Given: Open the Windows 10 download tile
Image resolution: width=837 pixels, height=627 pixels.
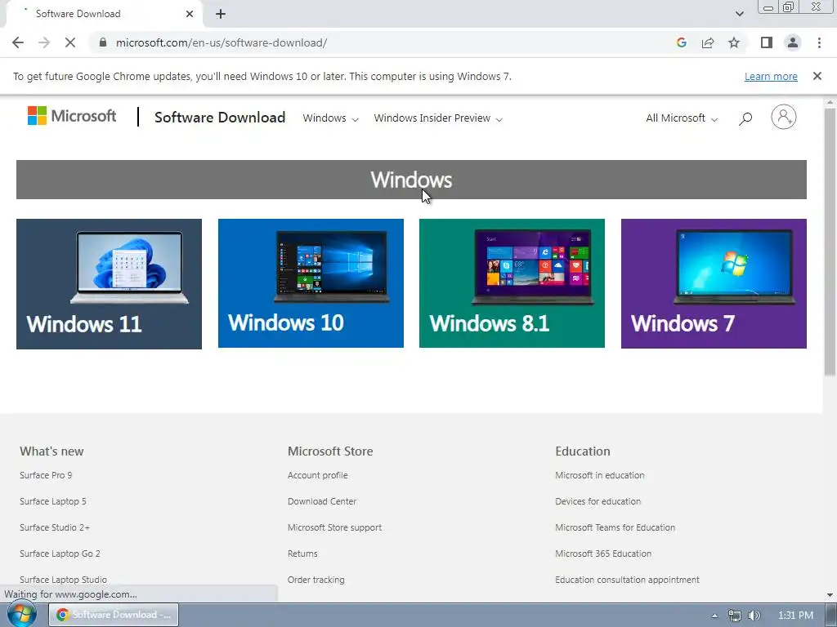Looking at the screenshot, I should point(311,283).
